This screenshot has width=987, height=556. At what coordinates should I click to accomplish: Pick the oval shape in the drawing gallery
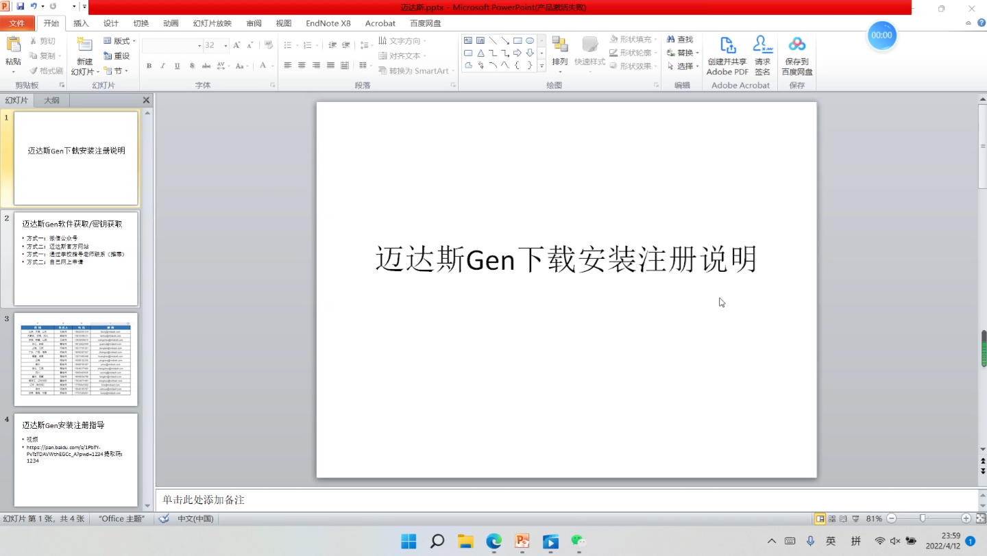(530, 40)
